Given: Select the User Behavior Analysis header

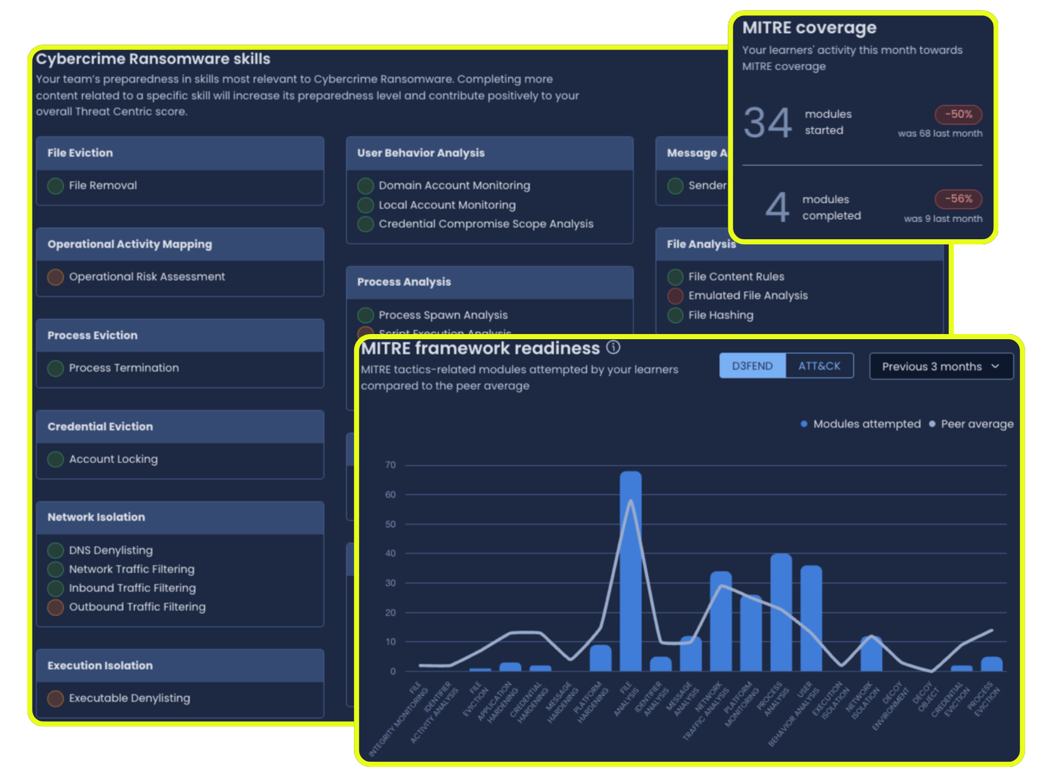Looking at the screenshot, I should pos(490,153).
